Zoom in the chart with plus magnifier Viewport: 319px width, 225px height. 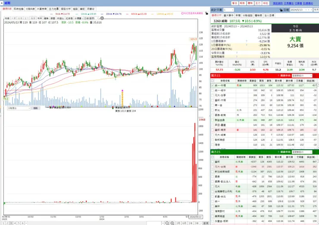point(172,223)
